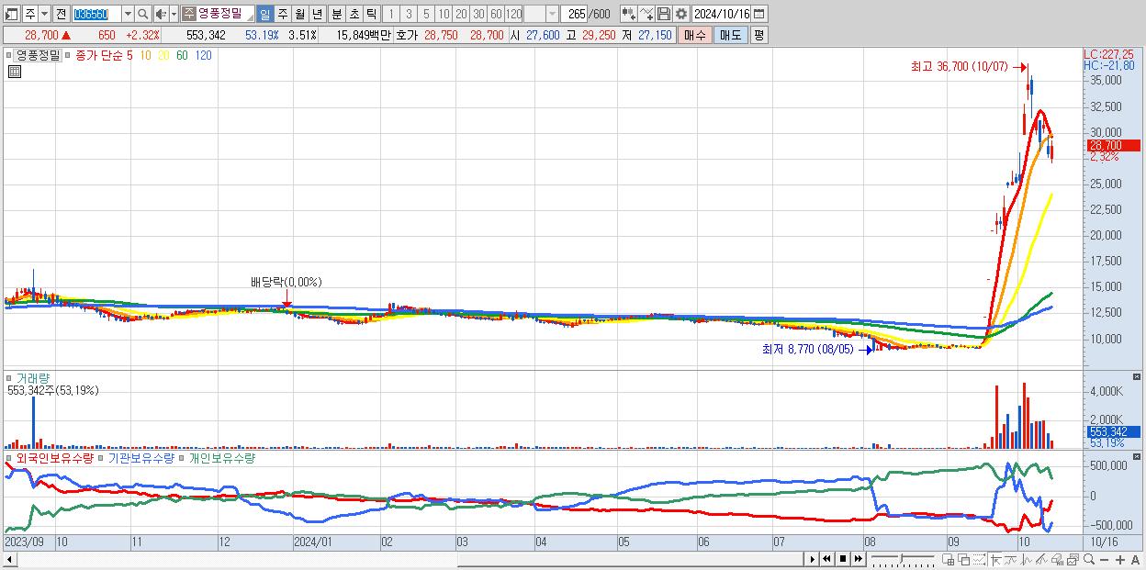The image size is (1146, 570).
Task: Click the add candlestick indicator icon
Action: (628, 14)
